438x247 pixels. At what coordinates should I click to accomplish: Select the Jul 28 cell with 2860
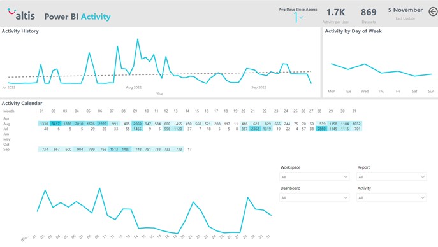coord(321,129)
